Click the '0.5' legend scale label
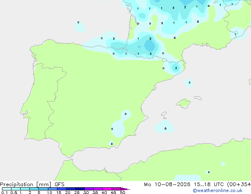The height and width of the screenshot is (194, 251). click(14, 192)
